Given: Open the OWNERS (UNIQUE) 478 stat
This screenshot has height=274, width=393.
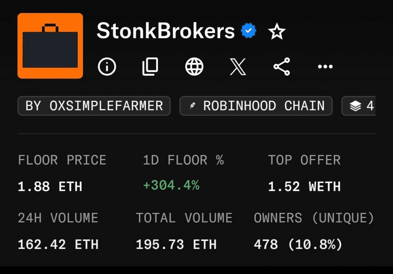Looking at the screenshot, I should (x=314, y=231).
